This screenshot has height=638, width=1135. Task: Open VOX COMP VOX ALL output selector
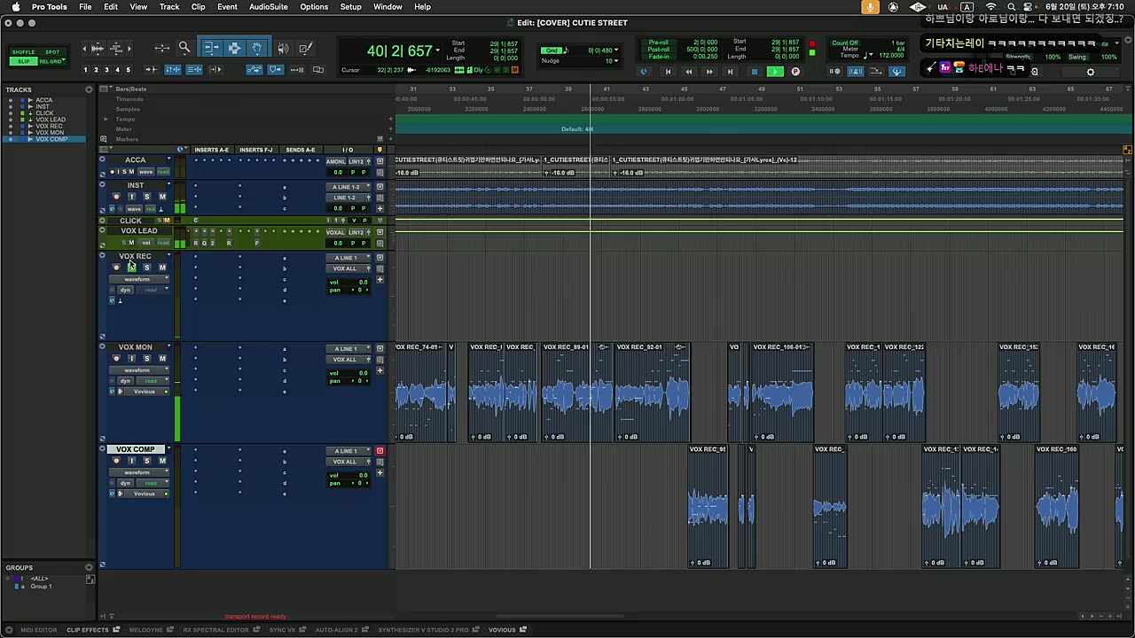[348, 462]
